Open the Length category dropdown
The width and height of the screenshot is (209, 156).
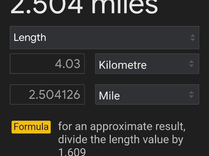tap(104, 37)
